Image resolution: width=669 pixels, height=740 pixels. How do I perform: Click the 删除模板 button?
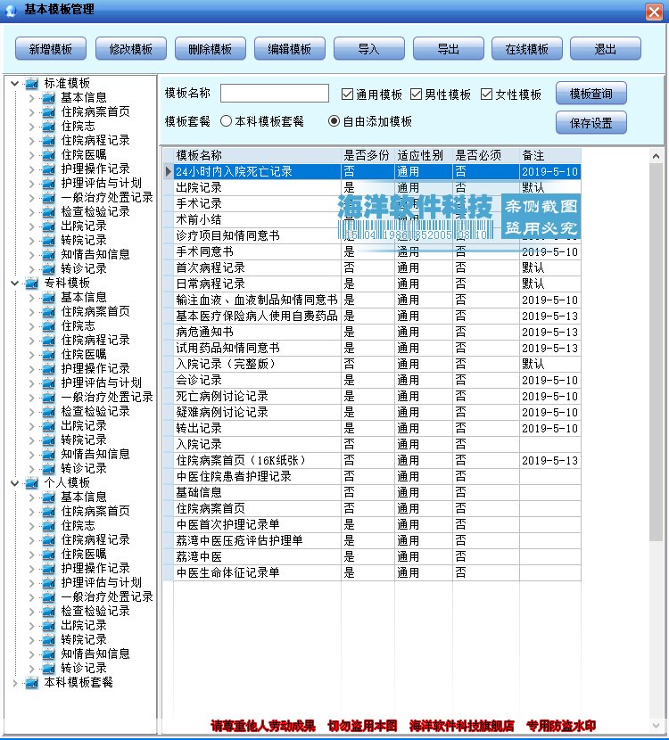coord(211,49)
